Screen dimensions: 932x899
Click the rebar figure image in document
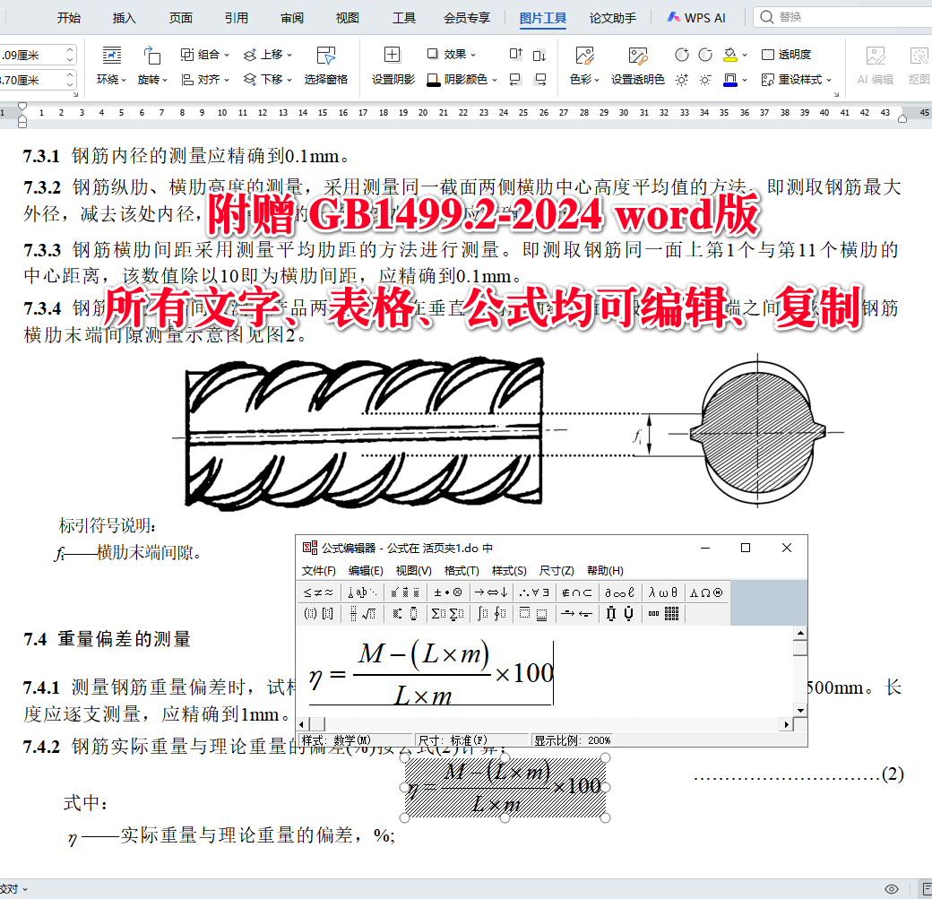(509, 432)
